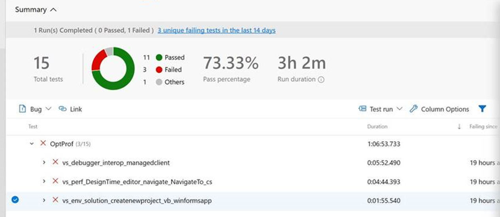The image size is (500, 217).
Task: Collapse the Summary section chevron
Action: (x=53, y=10)
